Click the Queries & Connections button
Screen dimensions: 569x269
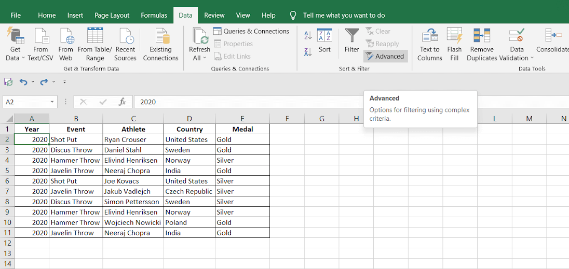click(x=251, y=31)
